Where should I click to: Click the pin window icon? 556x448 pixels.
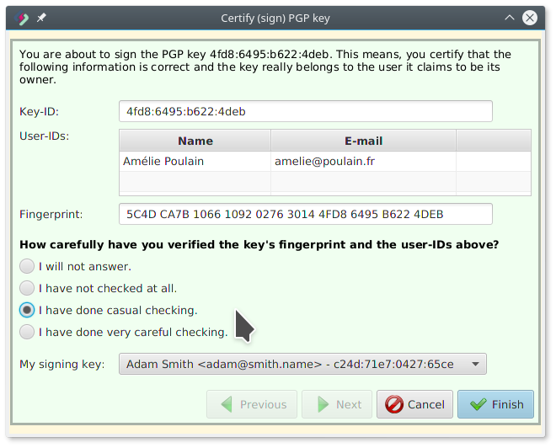41,18
